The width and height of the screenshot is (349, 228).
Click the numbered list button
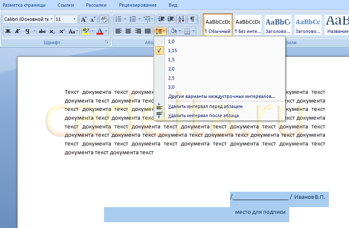133,19
